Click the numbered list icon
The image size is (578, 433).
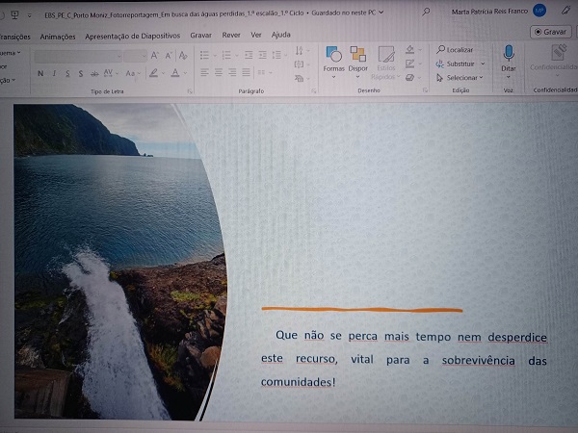click(226, 55)
